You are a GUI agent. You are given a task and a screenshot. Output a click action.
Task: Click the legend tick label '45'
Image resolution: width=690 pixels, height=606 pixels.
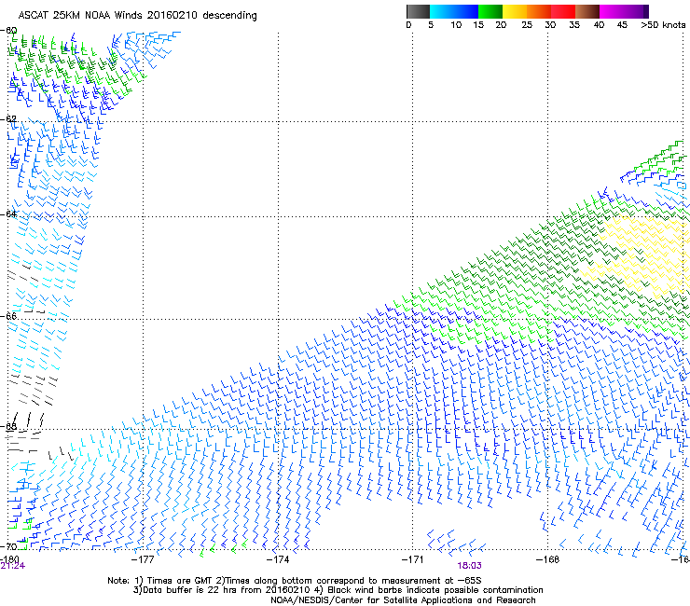coord(622,25)
